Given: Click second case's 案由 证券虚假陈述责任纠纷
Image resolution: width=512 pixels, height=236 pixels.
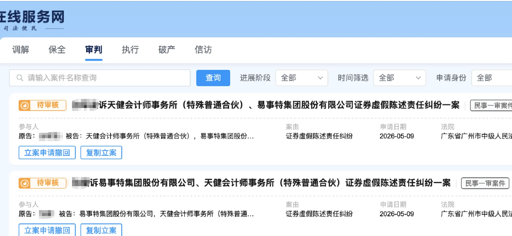Looking at the screenshot, I should point(319,214).
